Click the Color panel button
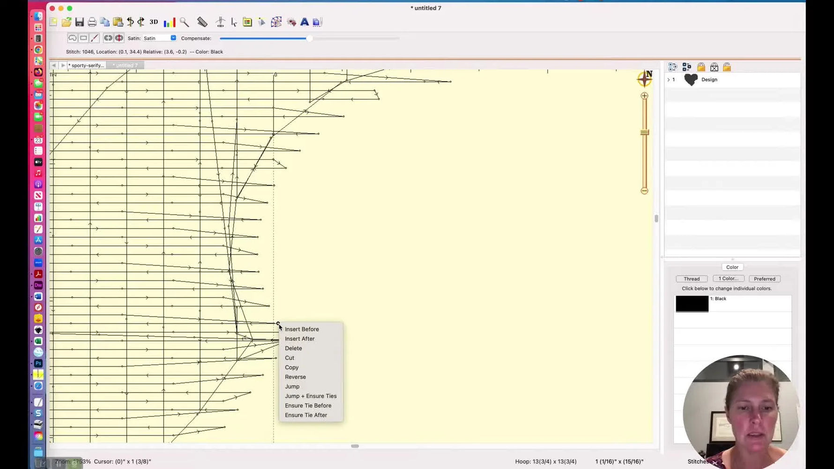The height and width of the screenshot is (469, 834). (732, 267)
